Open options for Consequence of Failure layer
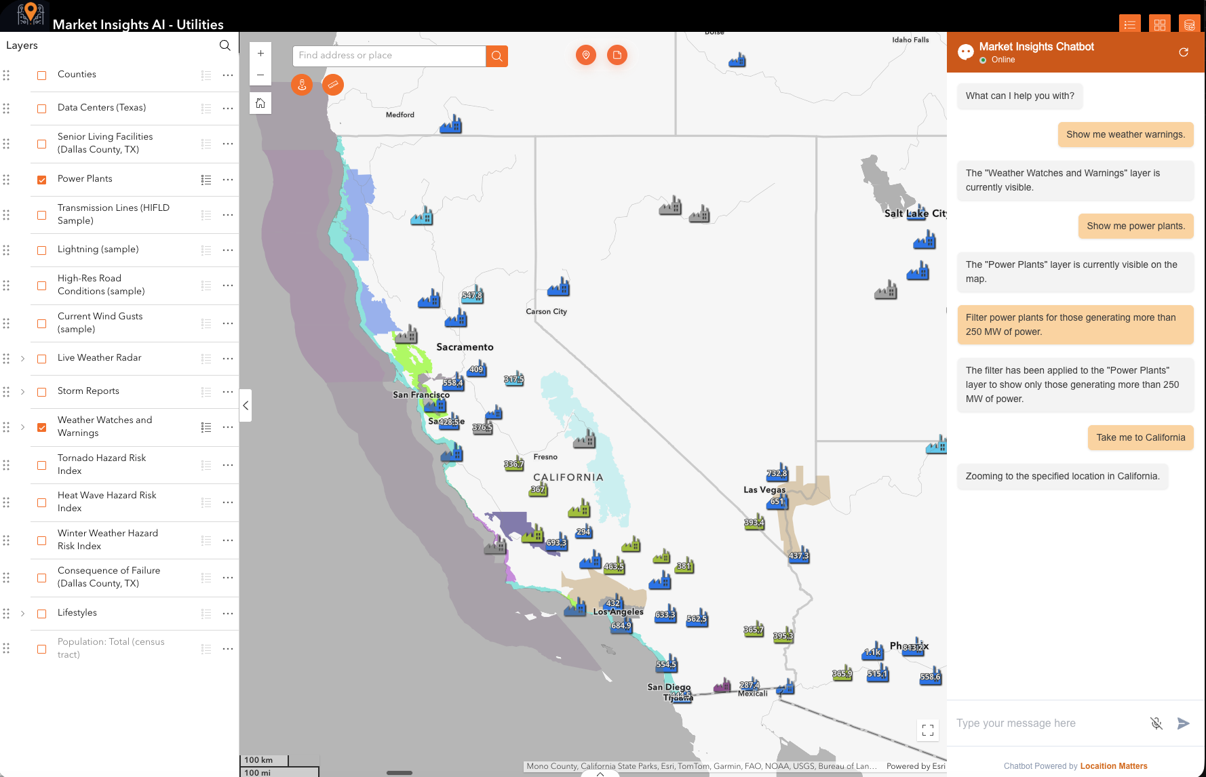Viewport: 1206px width, 777px height. click(x=228, y=578)
